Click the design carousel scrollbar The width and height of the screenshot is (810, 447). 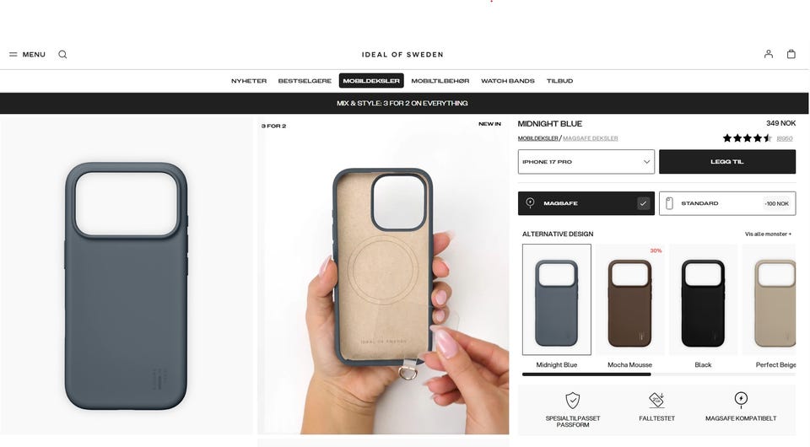[659, 374]
